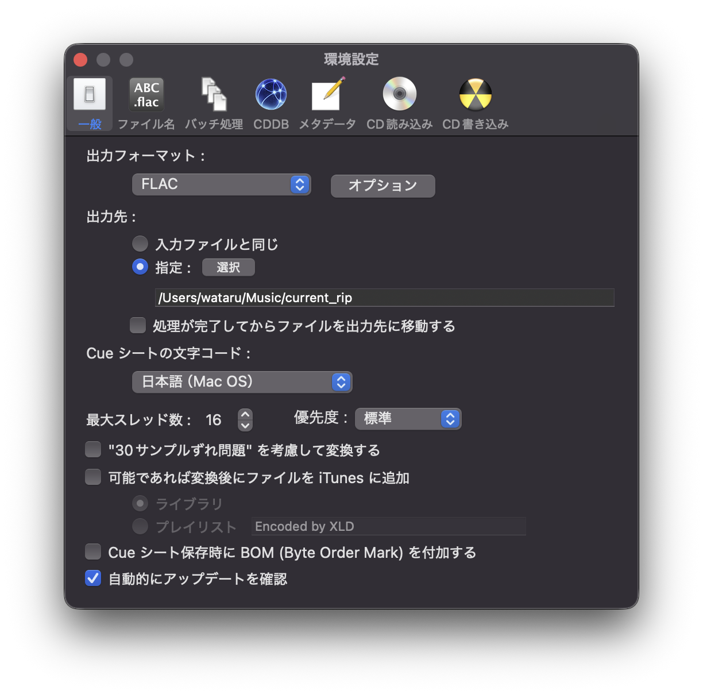Screen dimensions: 703x694
Task: Select the 一般 switch icon
Action: [90, 95]
